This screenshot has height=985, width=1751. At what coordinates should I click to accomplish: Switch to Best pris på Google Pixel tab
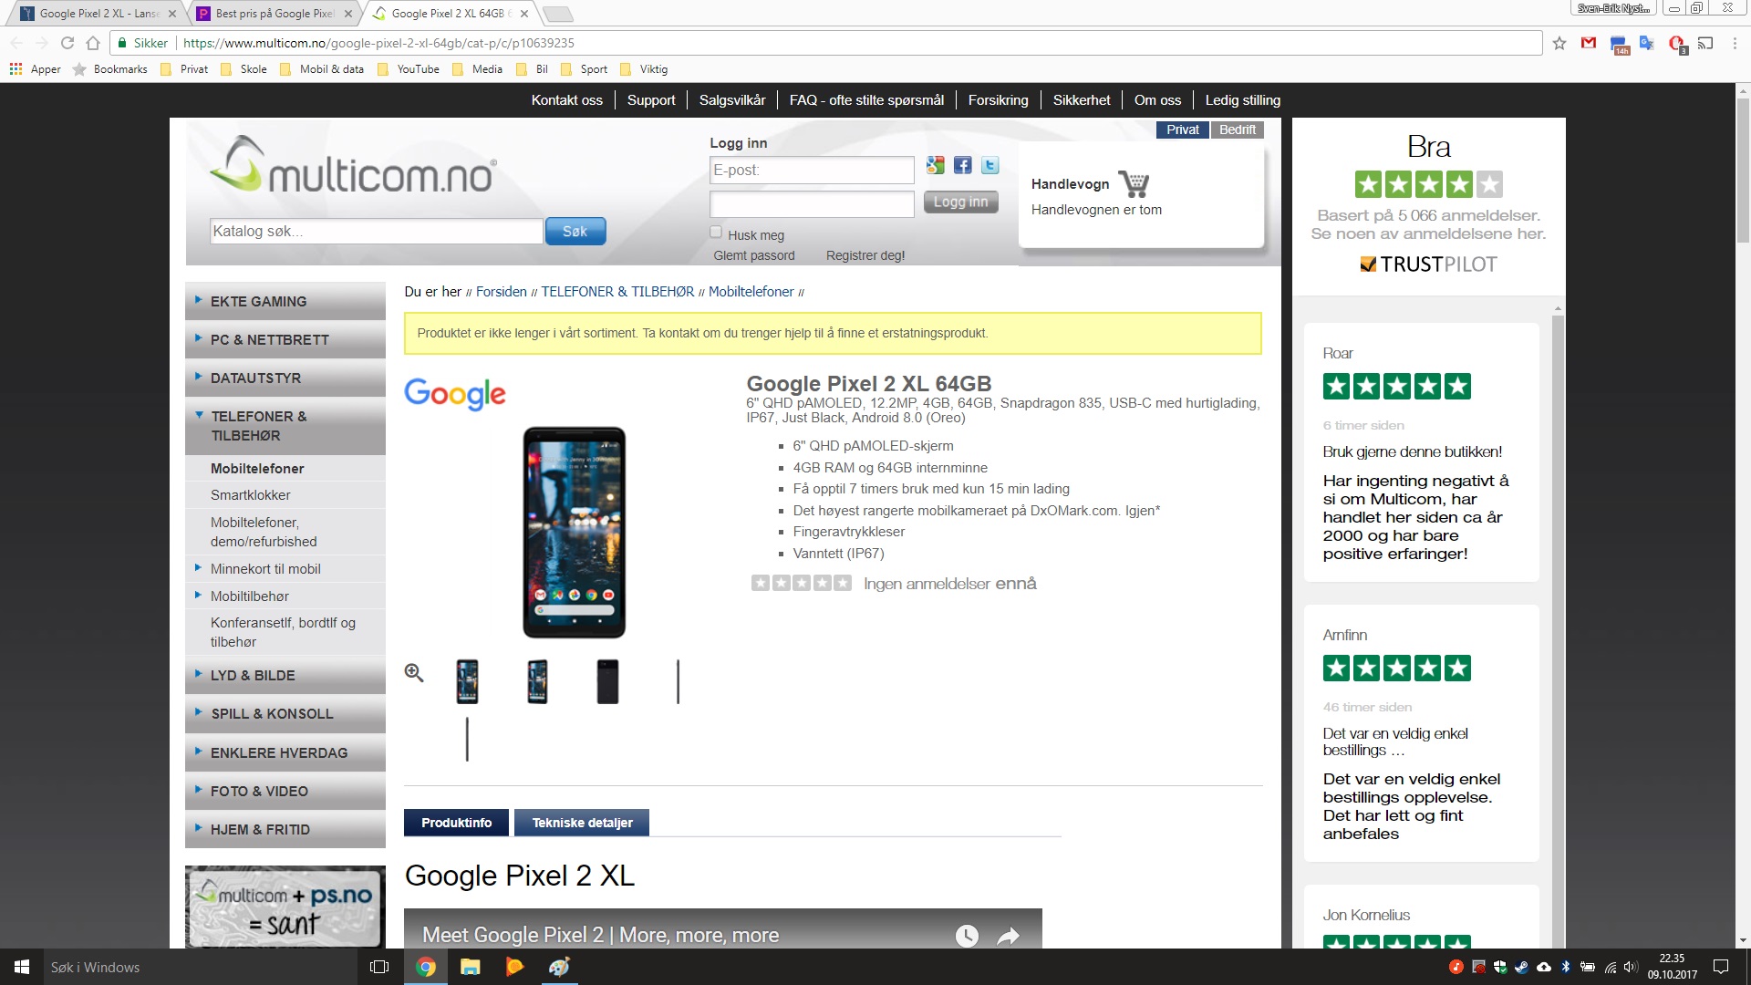click(274, 14)
